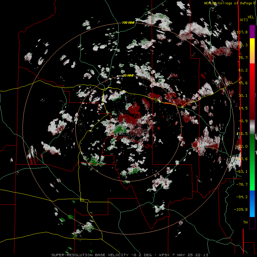The image size is (257, 257).
Task: Click the [KT] units label
Action: (244, 20)
